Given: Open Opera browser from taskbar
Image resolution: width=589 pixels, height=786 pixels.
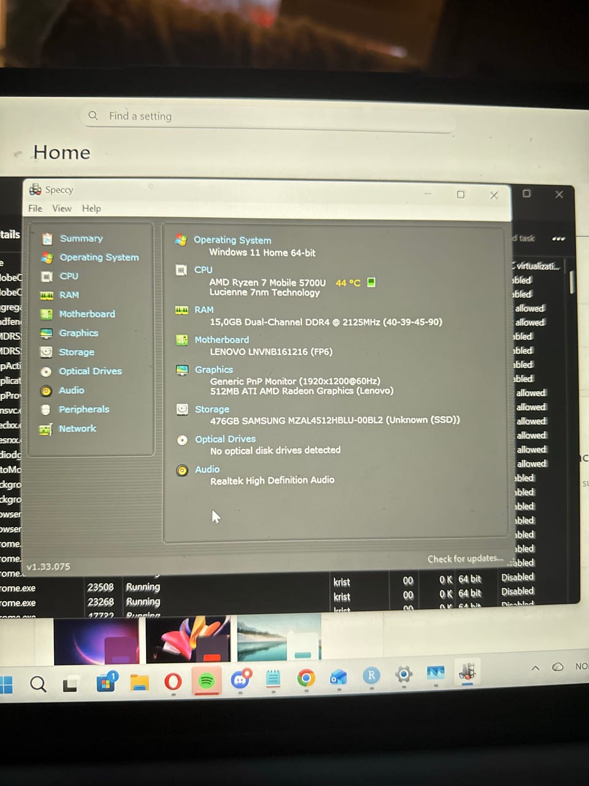Looking at the screenshot, I should pyautogui.click(x=173, y=681).
